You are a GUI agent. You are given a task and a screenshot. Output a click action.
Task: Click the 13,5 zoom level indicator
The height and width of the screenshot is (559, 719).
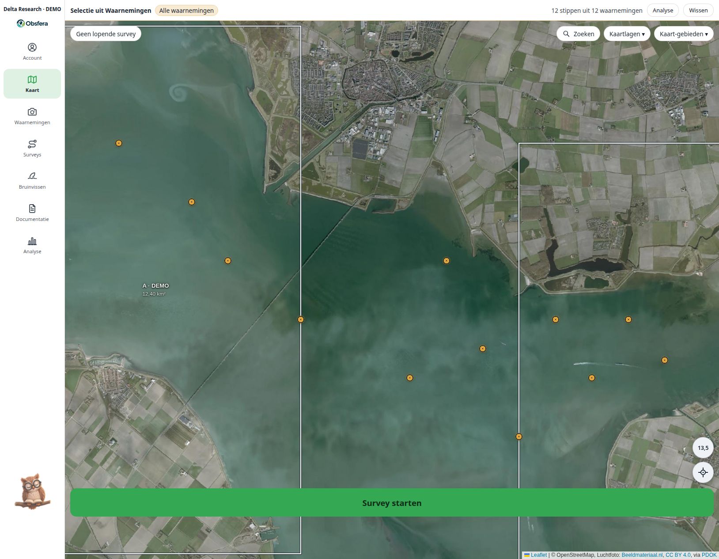click(x=703, y=448)
